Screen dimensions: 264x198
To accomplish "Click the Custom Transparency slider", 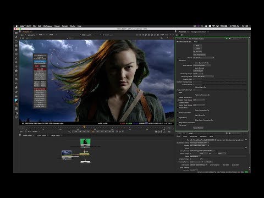I will coord(224,82).
